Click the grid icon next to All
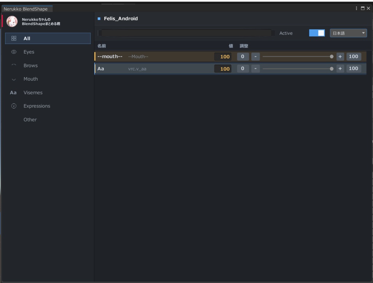Image resolution: width=373 pixels, height=283 pixels. 14,38
